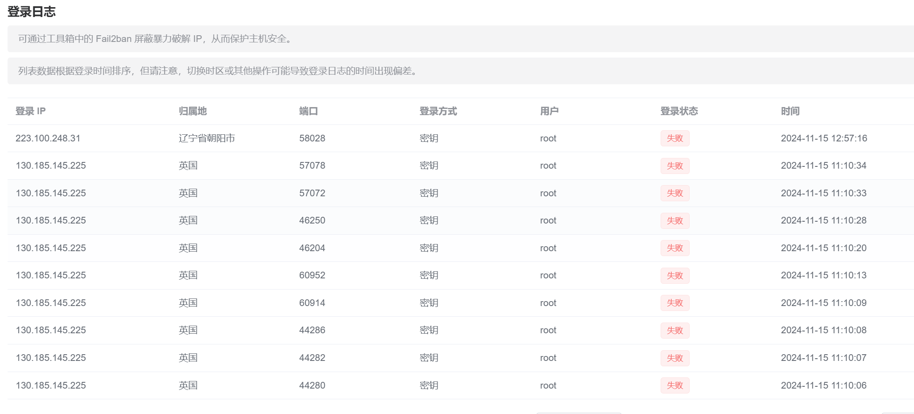Click port value 46250

(x=312, y=220)
